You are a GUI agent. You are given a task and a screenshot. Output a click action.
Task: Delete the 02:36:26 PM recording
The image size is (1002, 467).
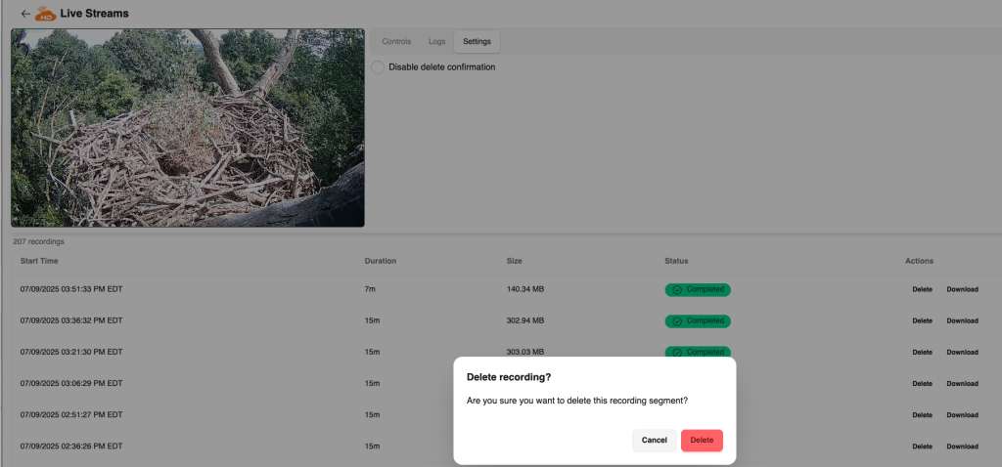click(922, 446)
